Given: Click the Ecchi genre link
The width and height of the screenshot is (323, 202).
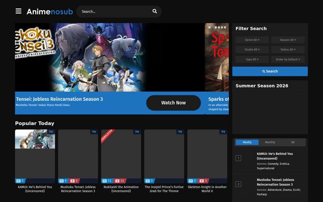Looking at the screenshot, I should pos(297,189).
